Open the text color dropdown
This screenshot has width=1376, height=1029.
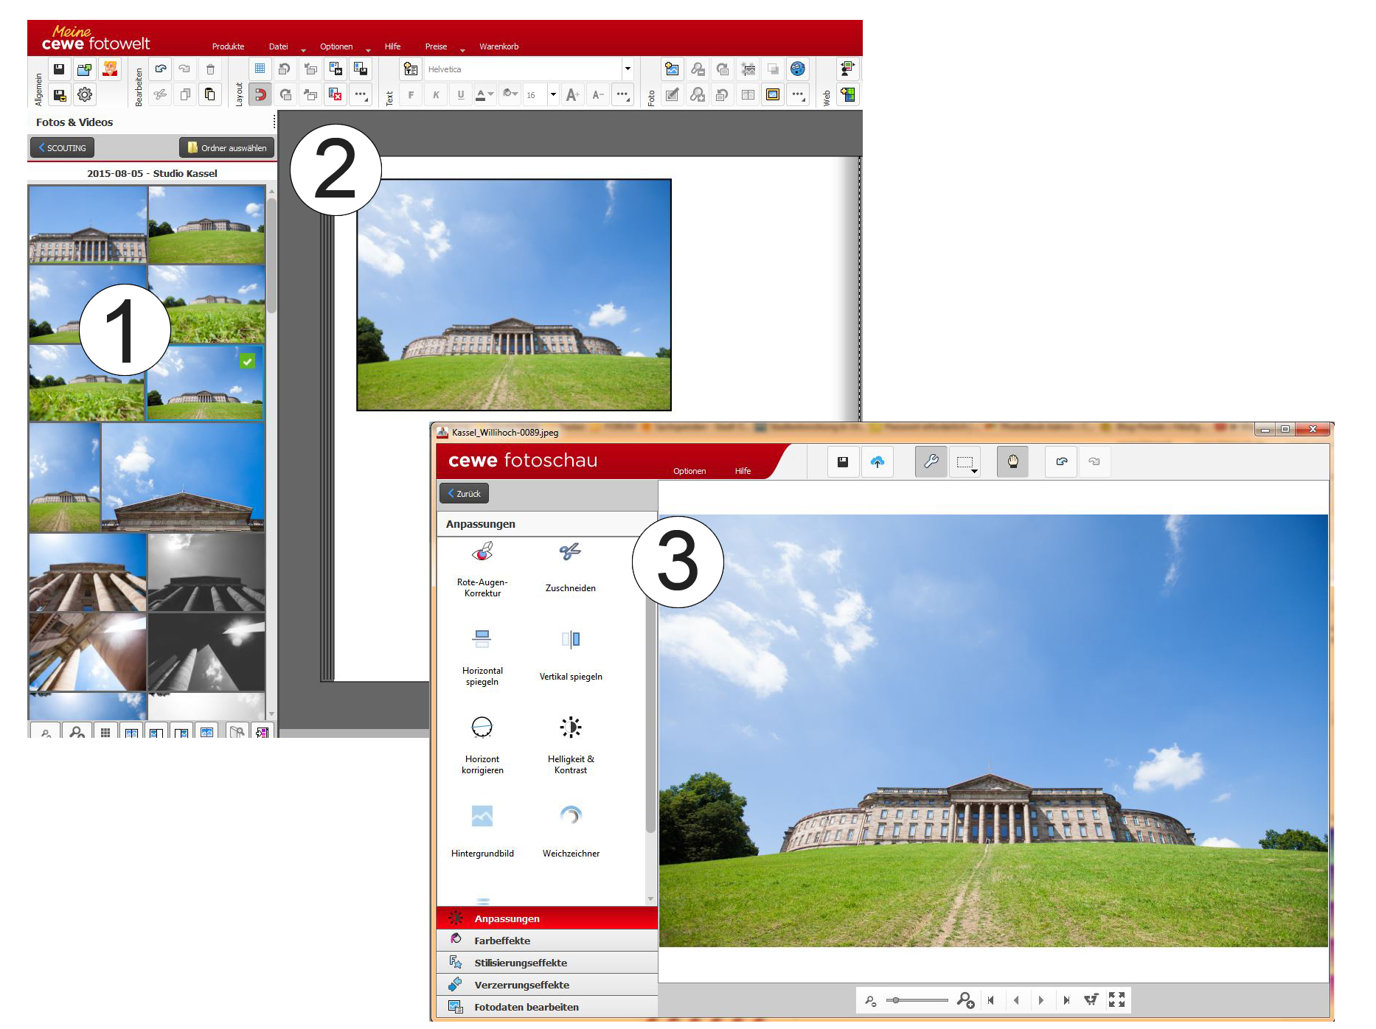[x=484, y=94]
